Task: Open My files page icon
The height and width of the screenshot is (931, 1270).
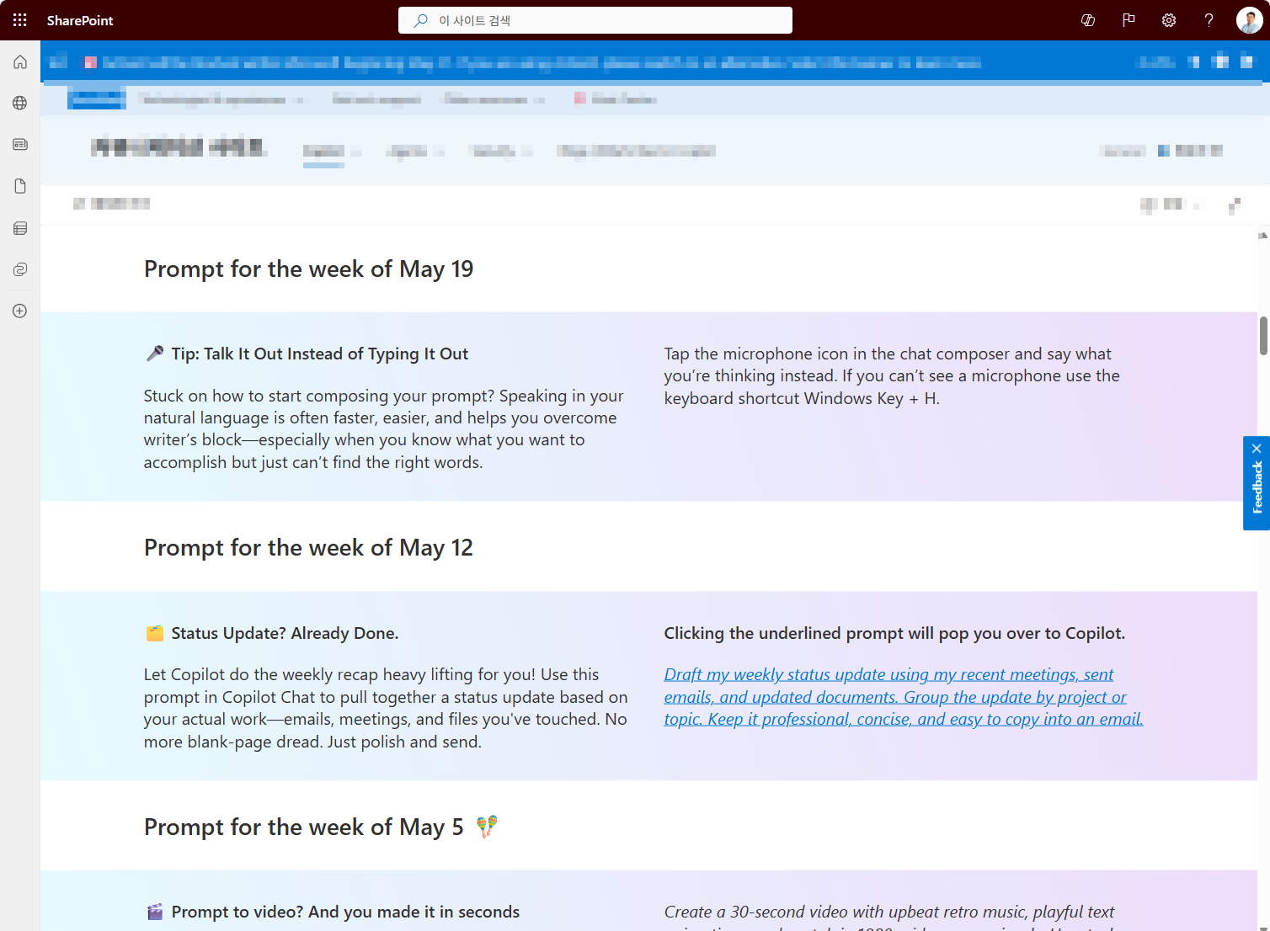Action: point(20,186)
